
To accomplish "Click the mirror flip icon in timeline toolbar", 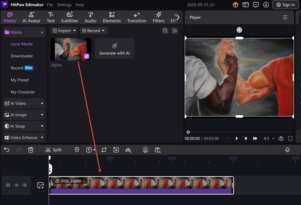I will 128,150.
